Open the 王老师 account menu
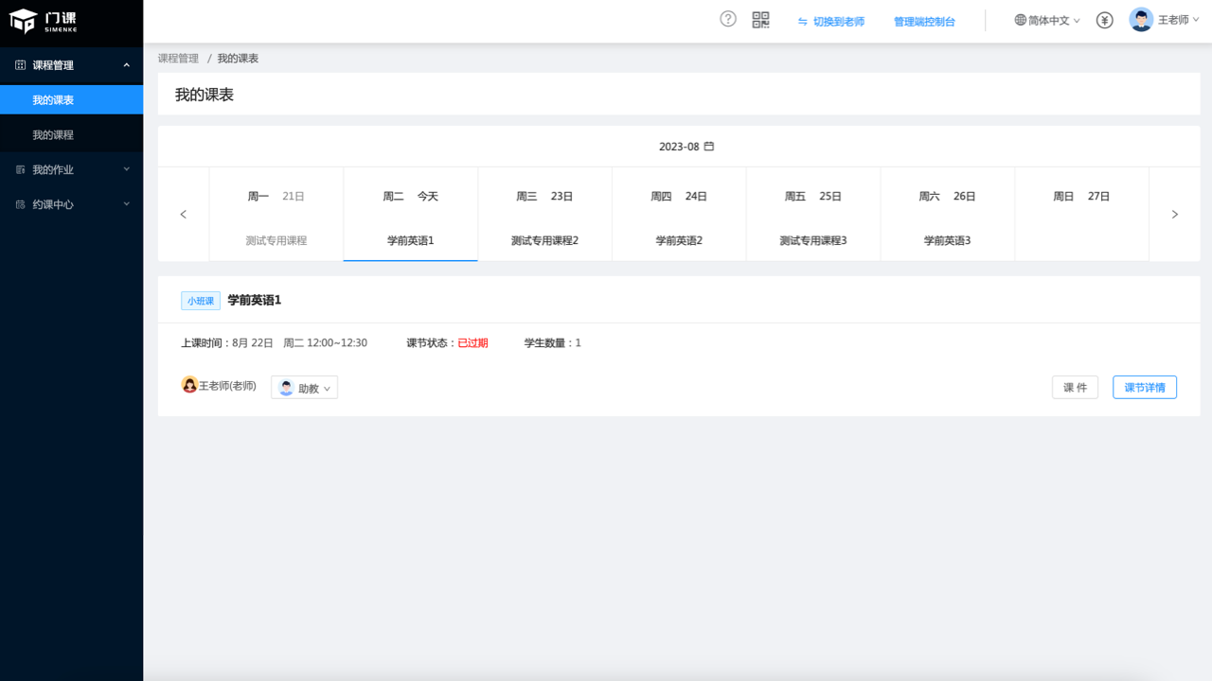The width and height of the screenshot is (1212, 681). pos(1167,19)
